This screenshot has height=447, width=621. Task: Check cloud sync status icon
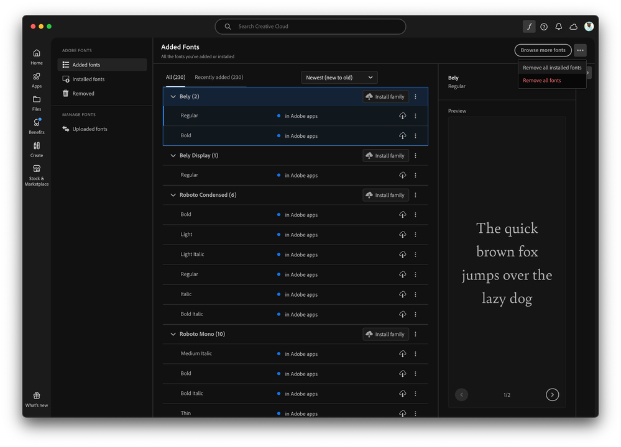pos(573,27)
